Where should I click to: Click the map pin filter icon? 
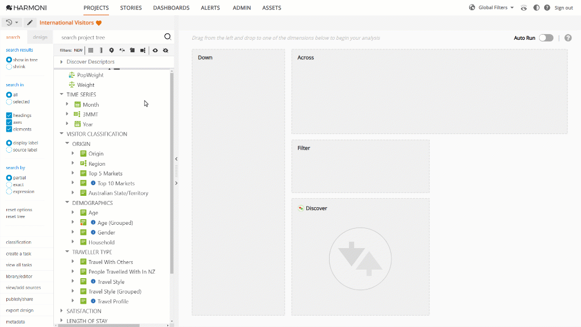[111, 51]
